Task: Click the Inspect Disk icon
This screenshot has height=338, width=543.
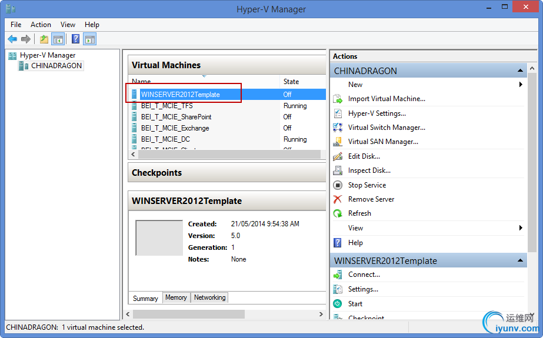Action: (338, 170)
